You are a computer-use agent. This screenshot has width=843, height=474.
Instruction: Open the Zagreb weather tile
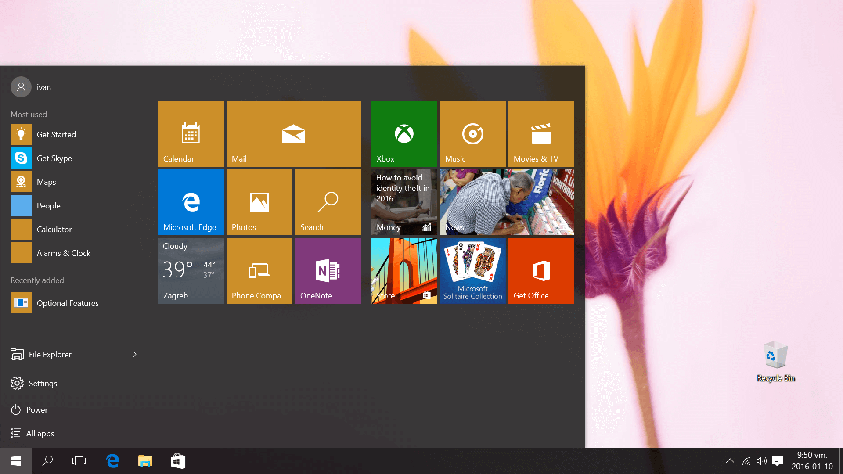coord(191,271)
